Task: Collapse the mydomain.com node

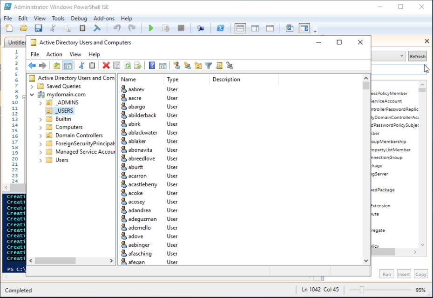Action: coord(32,95)
